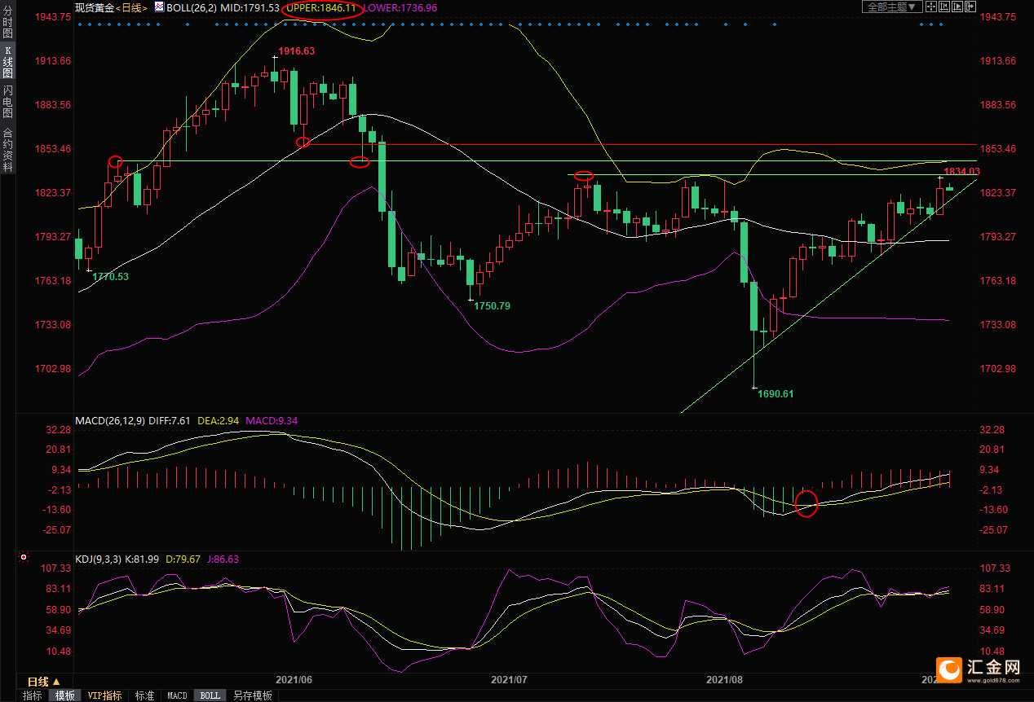1034x702 pixels.
Task: Click the MACD:9.34 value
Action: tap(272, 421)
